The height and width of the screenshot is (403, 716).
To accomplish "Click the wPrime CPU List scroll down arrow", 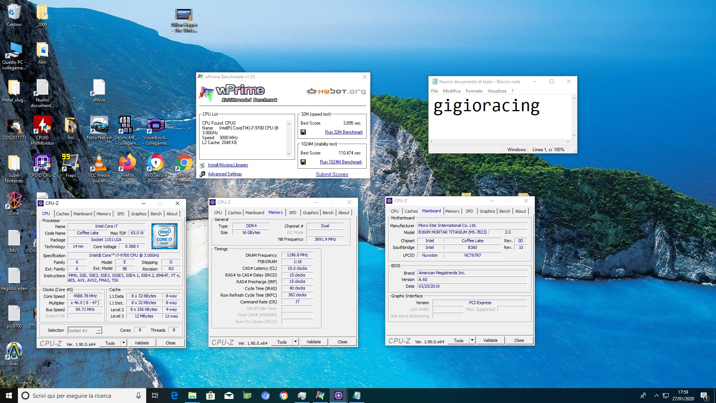I will (x=289, y=154).
